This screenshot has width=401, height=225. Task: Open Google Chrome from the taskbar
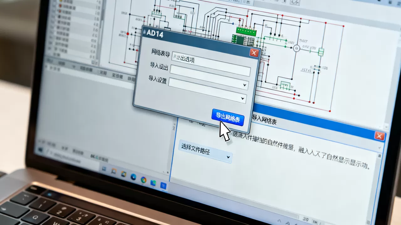tap(143, 179)
